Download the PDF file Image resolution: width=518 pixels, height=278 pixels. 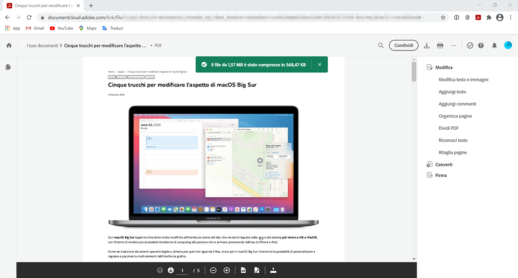[426, 45]
